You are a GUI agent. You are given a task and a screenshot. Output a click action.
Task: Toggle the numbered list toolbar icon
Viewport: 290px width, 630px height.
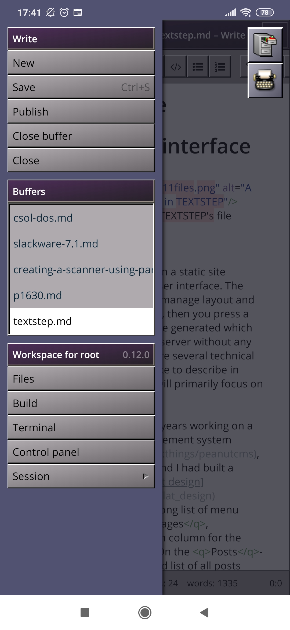pyautogui.click(x=220, y=67)
